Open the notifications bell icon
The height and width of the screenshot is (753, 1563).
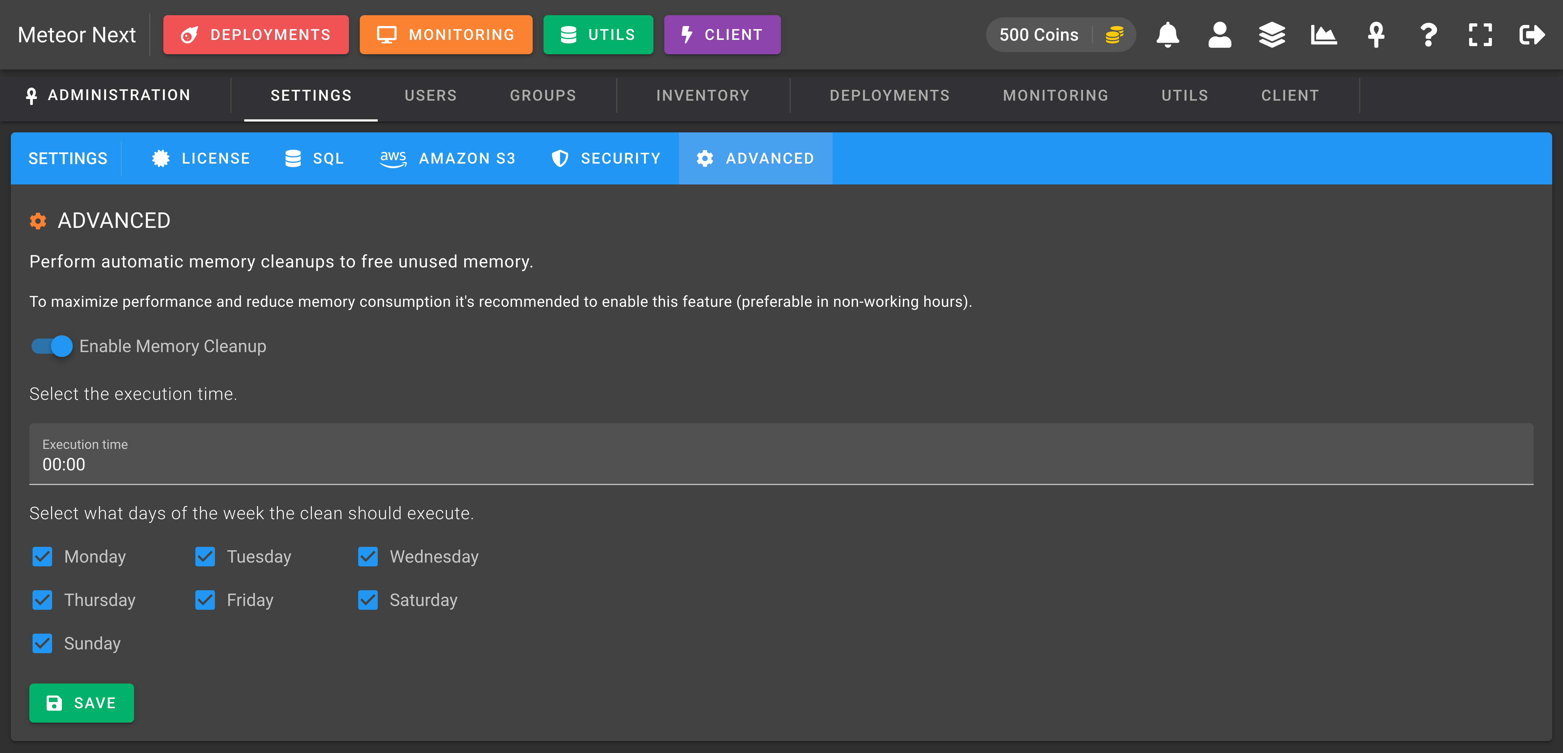[1167, 35]
